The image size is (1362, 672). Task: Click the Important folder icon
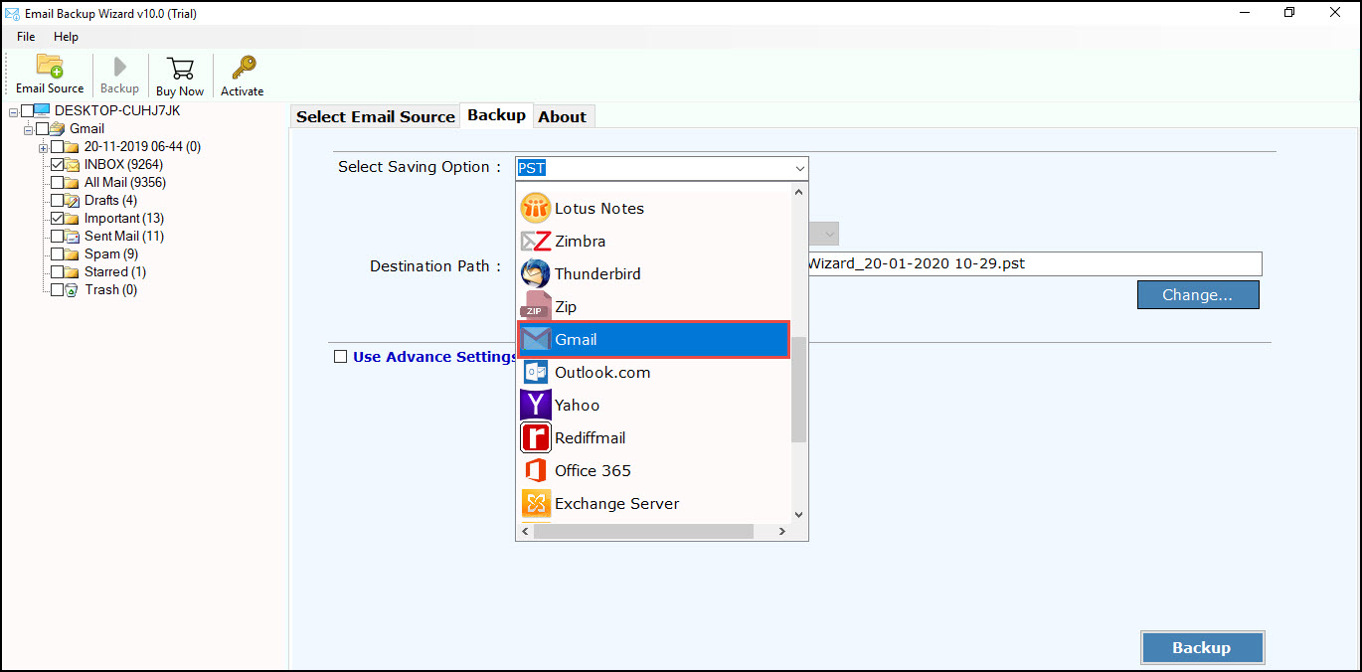click(73, 218)
